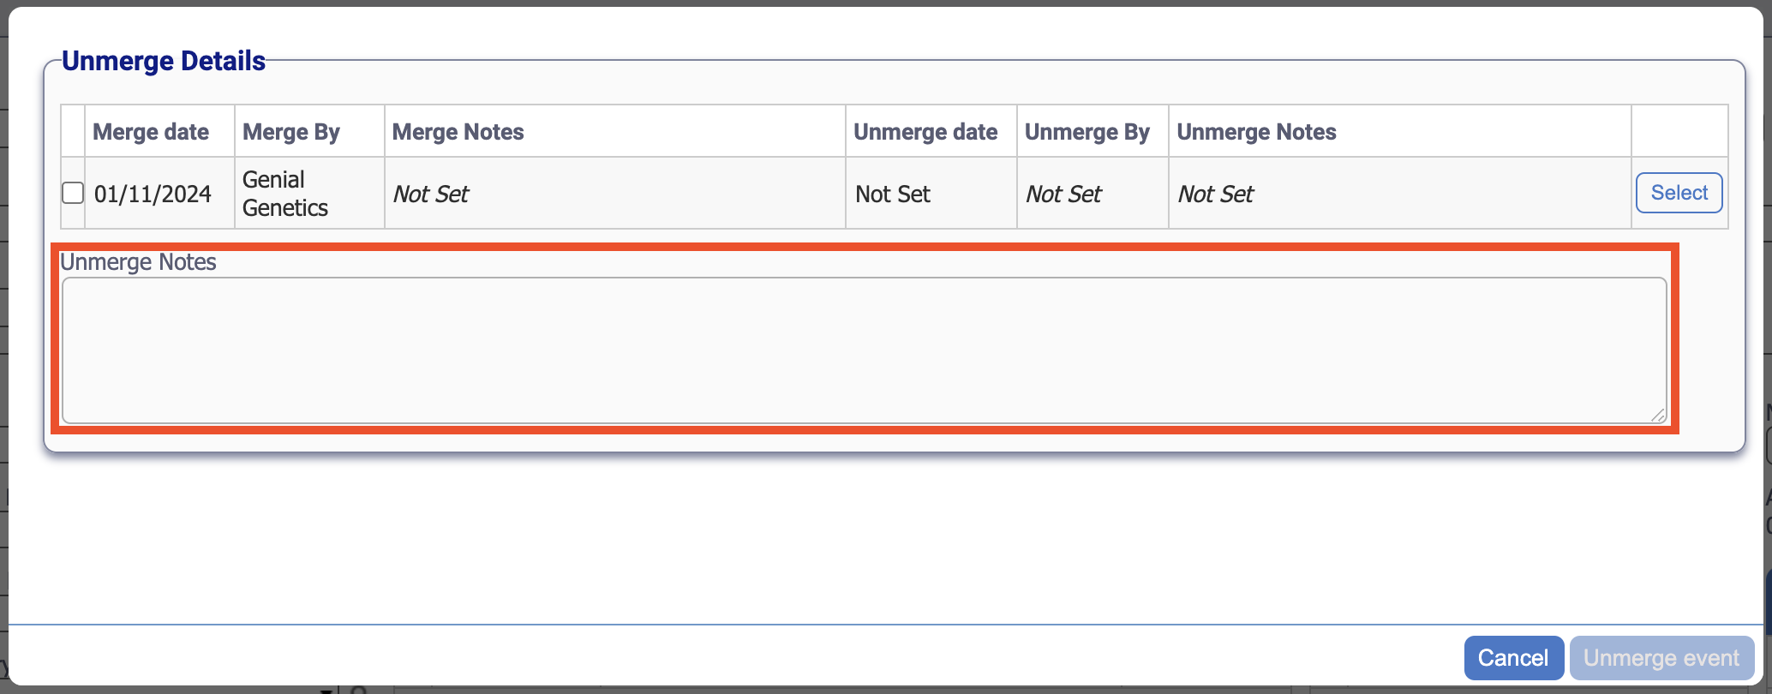Click the Unmerge Notes table column header
The image size is (1772, 694).
point(1256,132)
